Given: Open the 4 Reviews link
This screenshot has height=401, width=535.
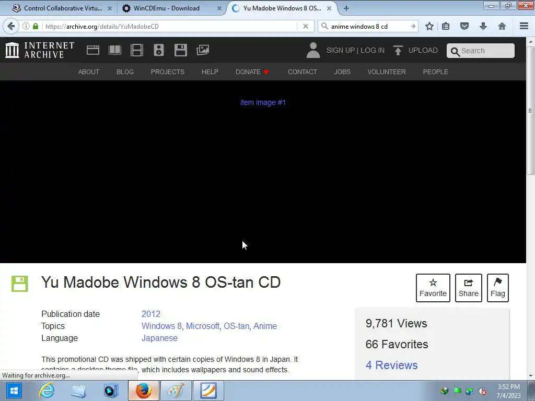Looking at the screenshot, I should (391, 365).
